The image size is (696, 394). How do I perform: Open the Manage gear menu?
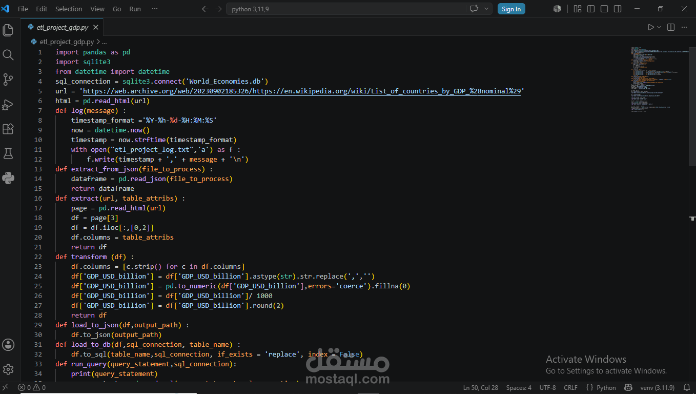(x=8, y=369)
